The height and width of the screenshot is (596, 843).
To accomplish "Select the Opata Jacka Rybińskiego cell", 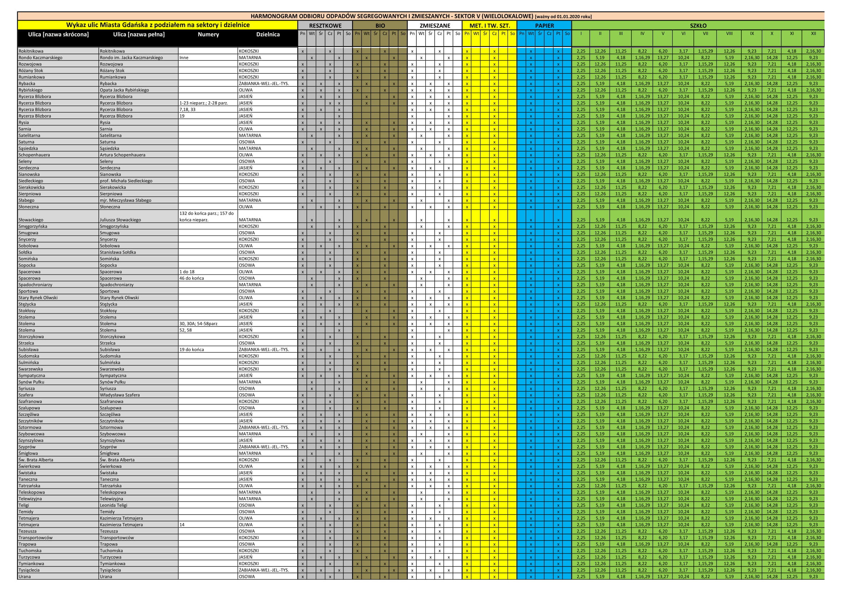I will [124, 90].
